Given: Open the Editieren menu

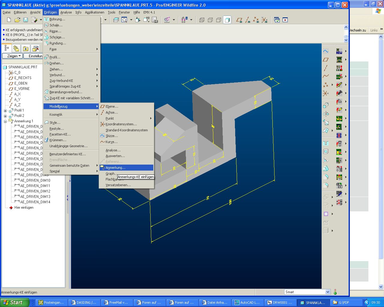Looking at the screenshot, I should (x=20, y=12).
